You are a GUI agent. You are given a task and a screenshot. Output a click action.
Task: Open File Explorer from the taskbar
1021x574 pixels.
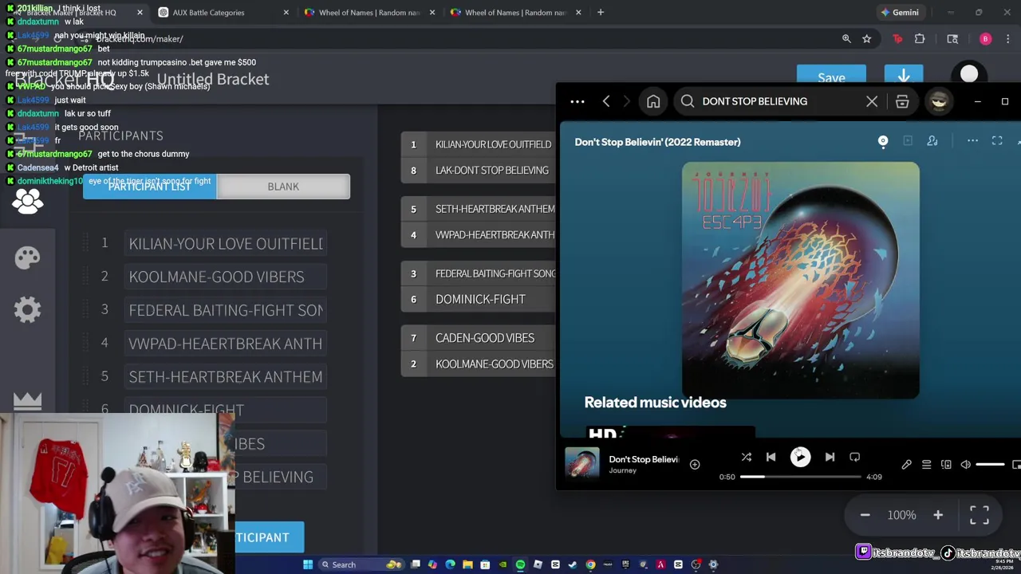click(x=467, y=564)
